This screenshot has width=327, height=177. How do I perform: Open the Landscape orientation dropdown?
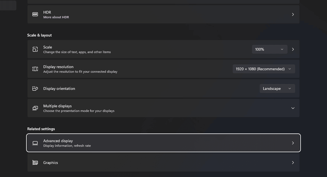point(277,88)
